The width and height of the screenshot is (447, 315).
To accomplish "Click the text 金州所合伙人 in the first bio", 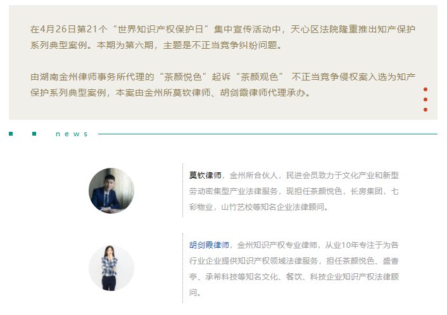I will click(253, 175).
